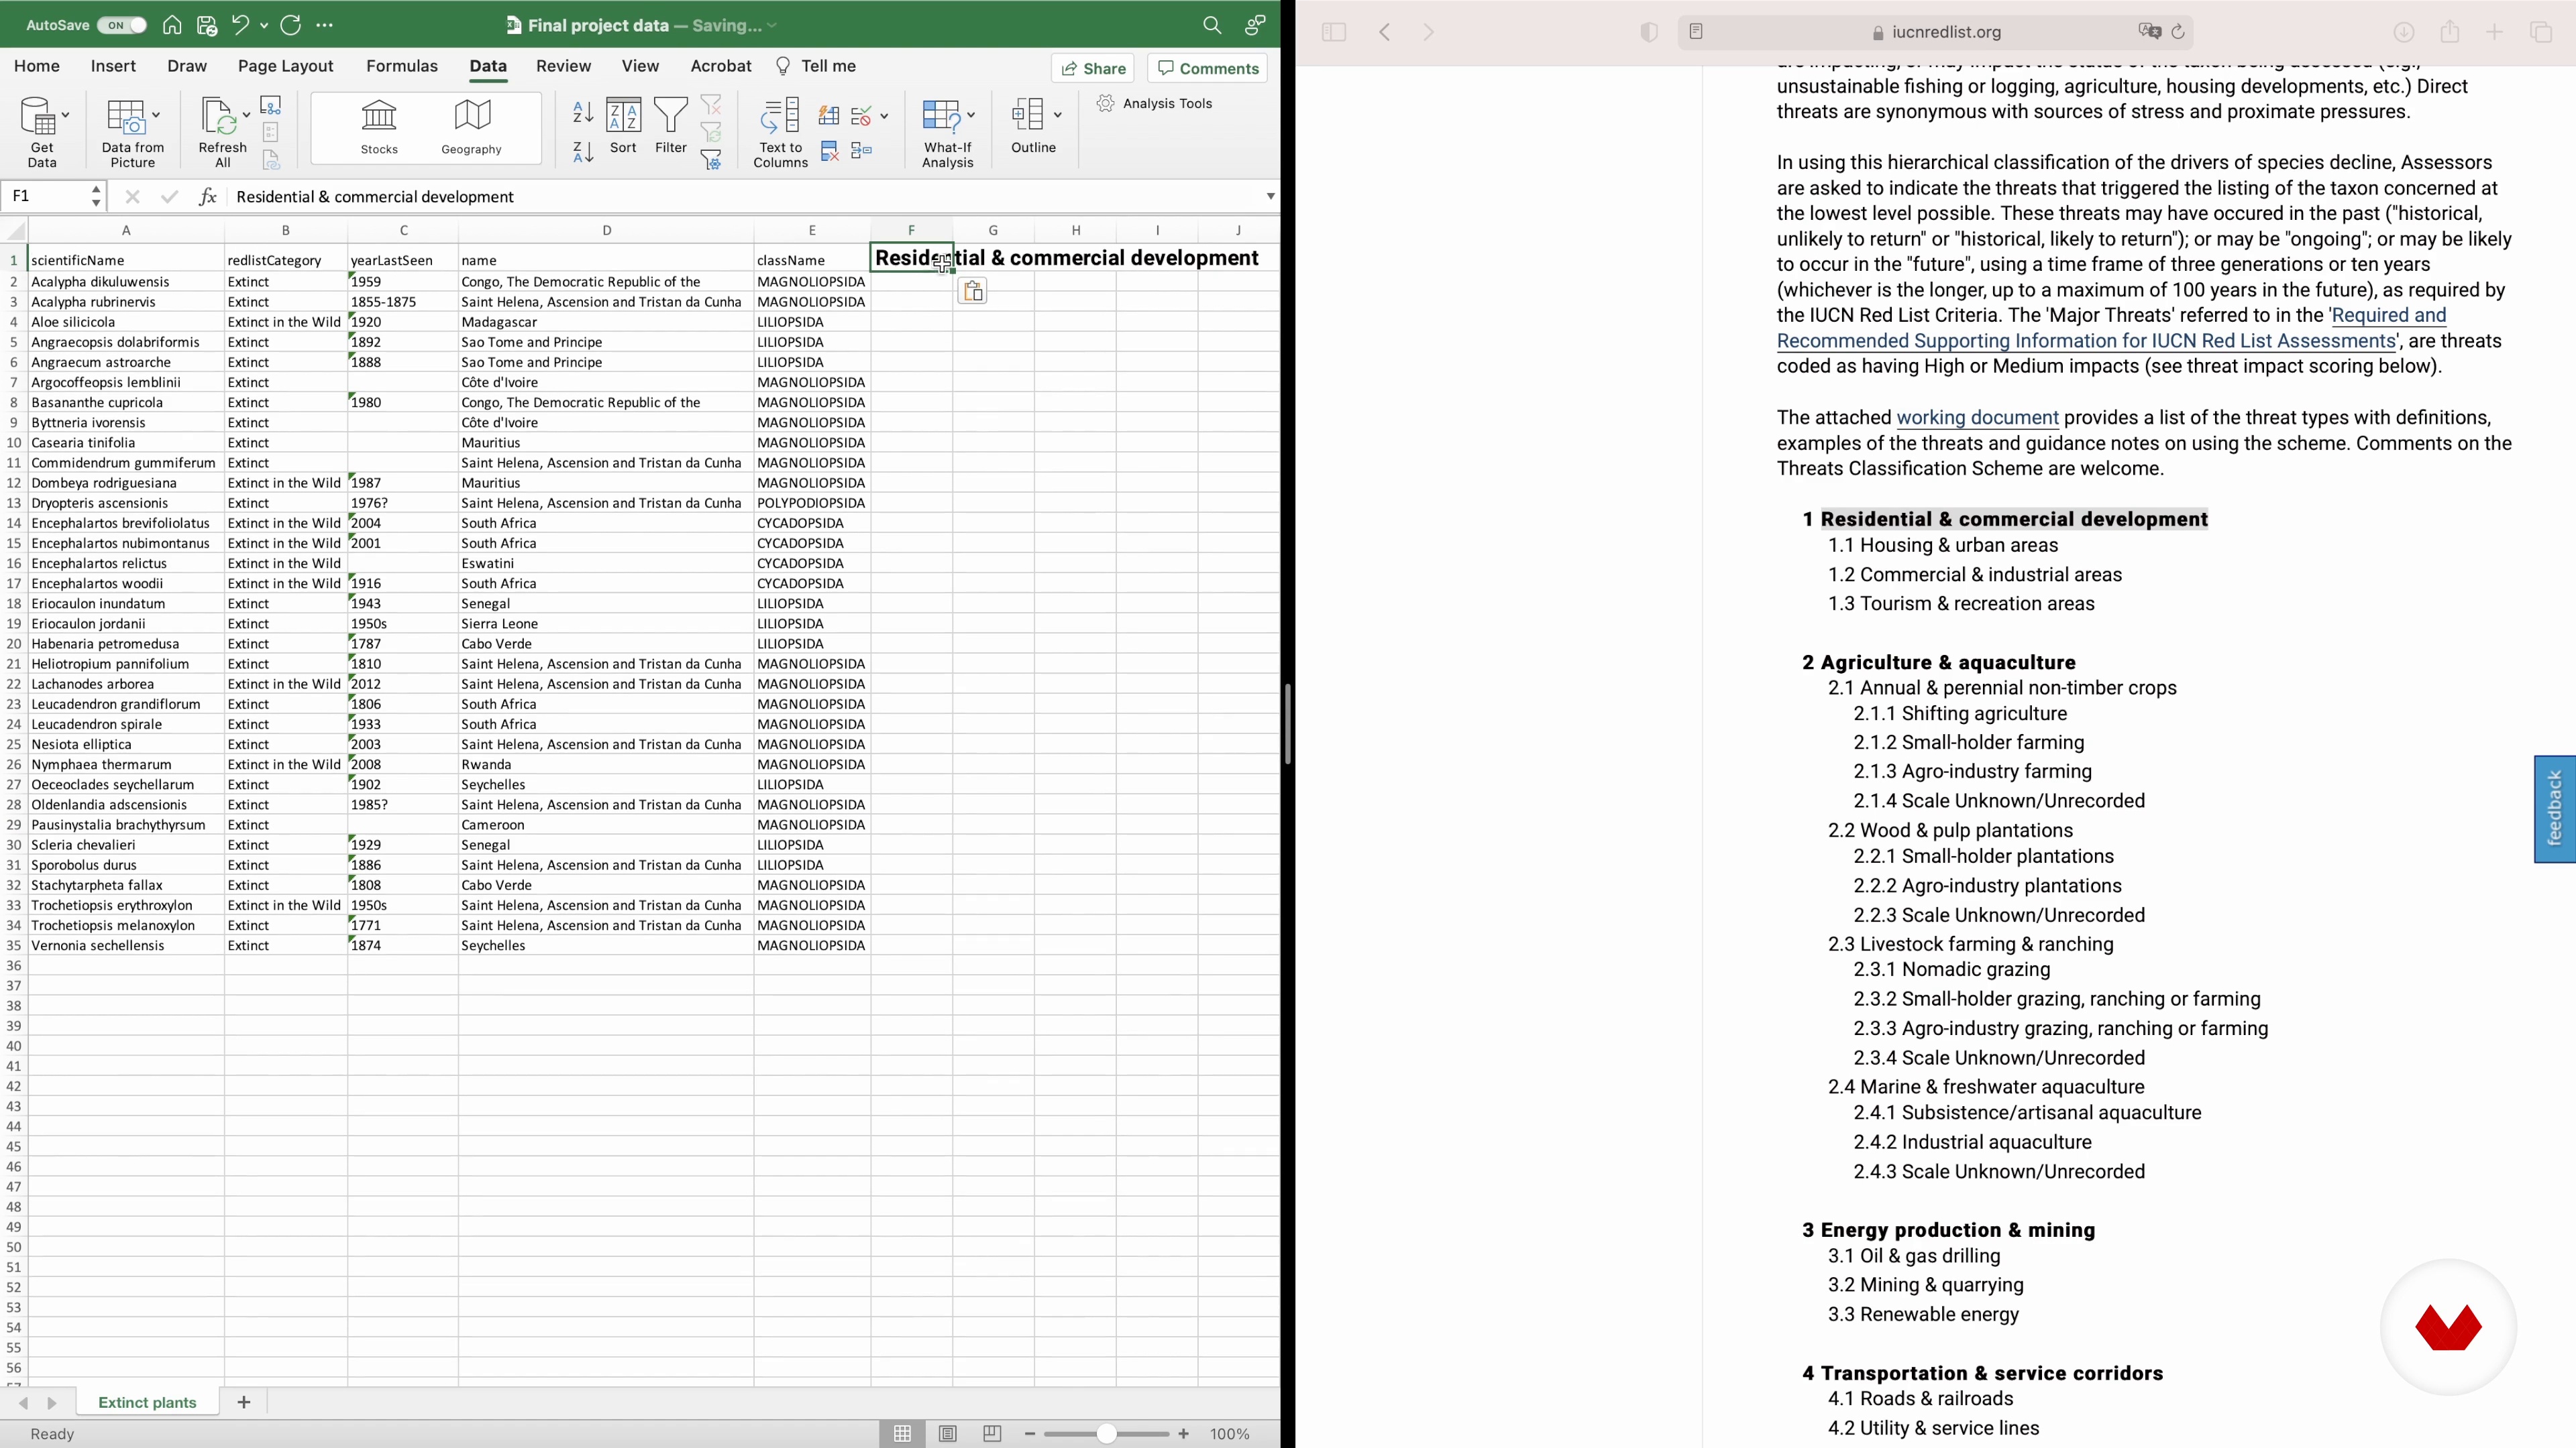
Task: Click the Excel search magnifier icon
Action: 1212,25
